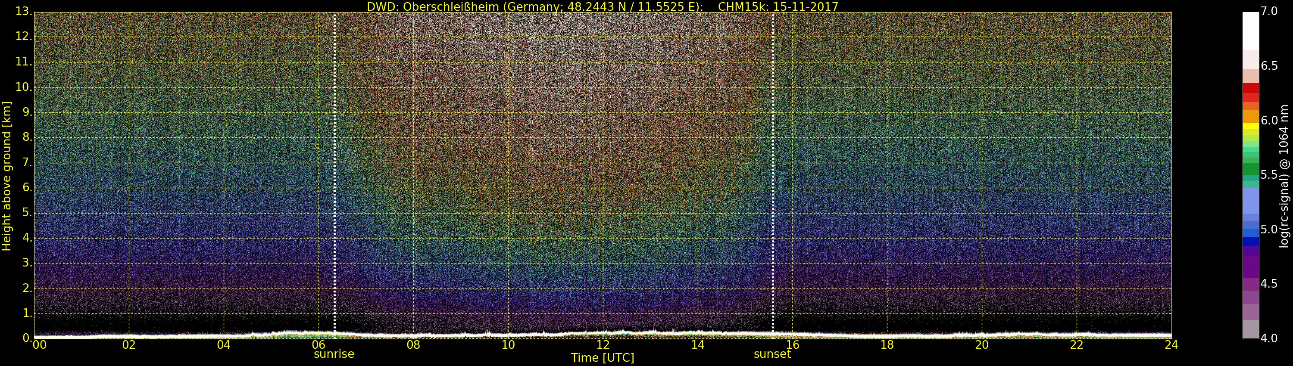Select the white segment at the colorbar top

(x=1250, y=30)
